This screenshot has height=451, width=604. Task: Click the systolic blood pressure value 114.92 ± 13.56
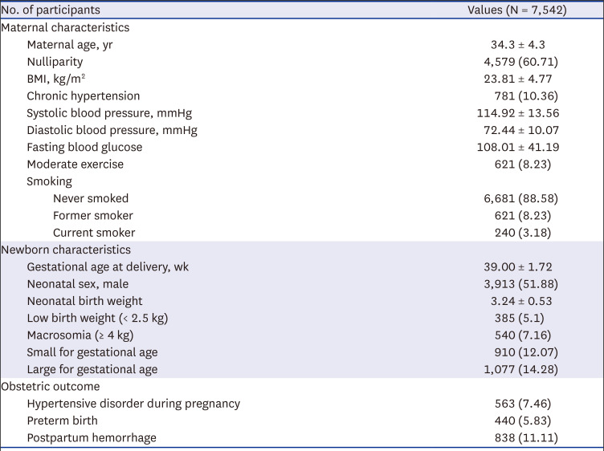pyautogui.click(x=518, y=113)
